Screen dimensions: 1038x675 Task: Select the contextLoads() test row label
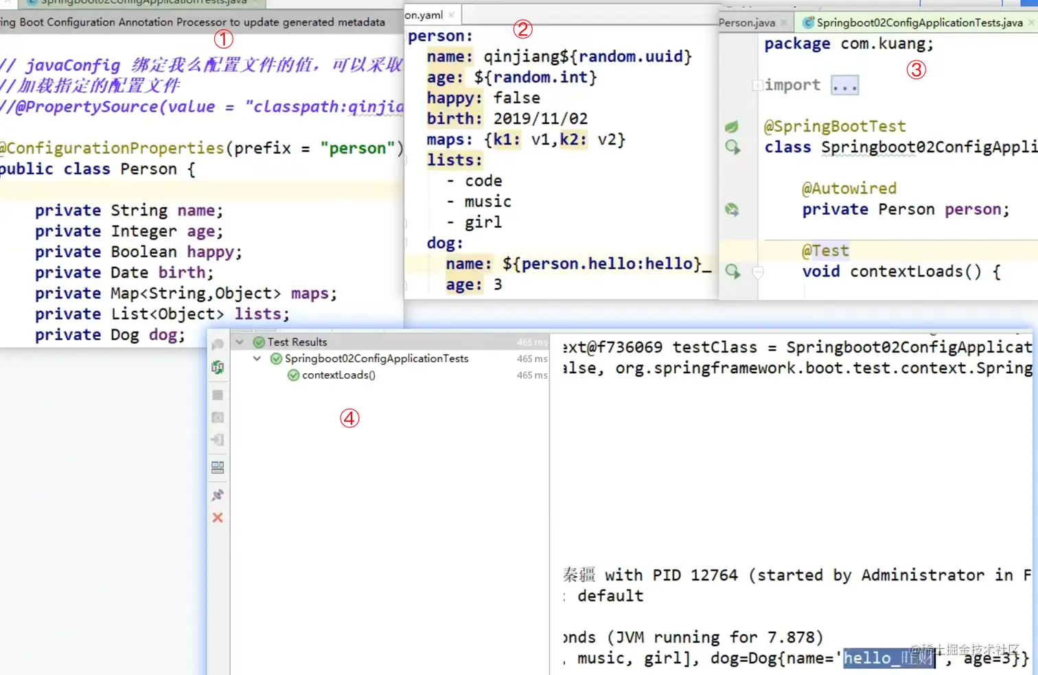click(338, 375)
